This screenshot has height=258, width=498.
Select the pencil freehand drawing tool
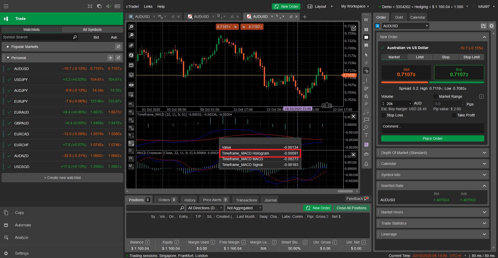point(366,88)
